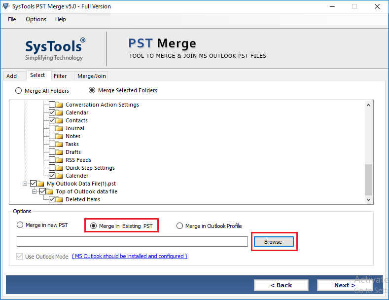The image size is (389, 300).
Task: Click the My Outlook Data File(1).pst folder icon
Action: pyautogui.click(x=41, y=184)
